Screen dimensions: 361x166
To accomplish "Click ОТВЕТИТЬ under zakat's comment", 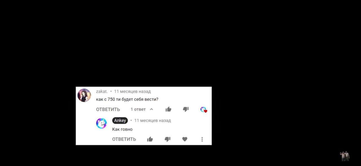I will pos(108,109).
